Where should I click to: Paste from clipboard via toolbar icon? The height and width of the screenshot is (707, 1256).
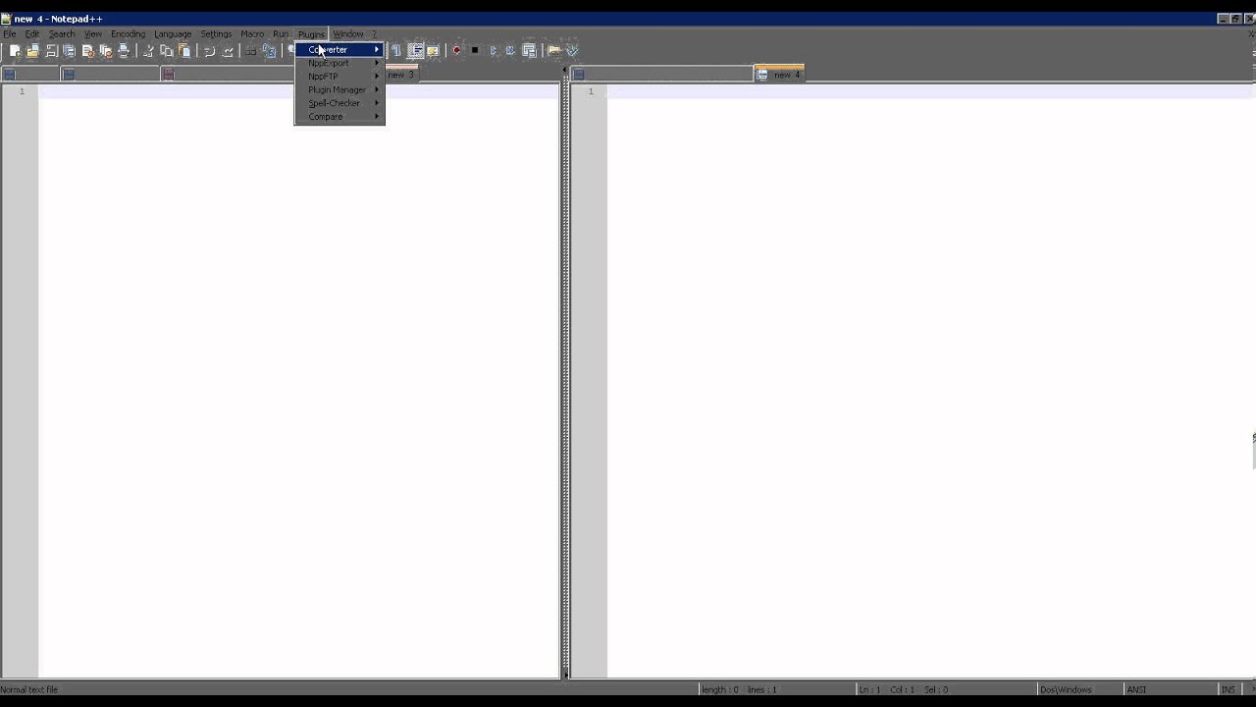184,50
